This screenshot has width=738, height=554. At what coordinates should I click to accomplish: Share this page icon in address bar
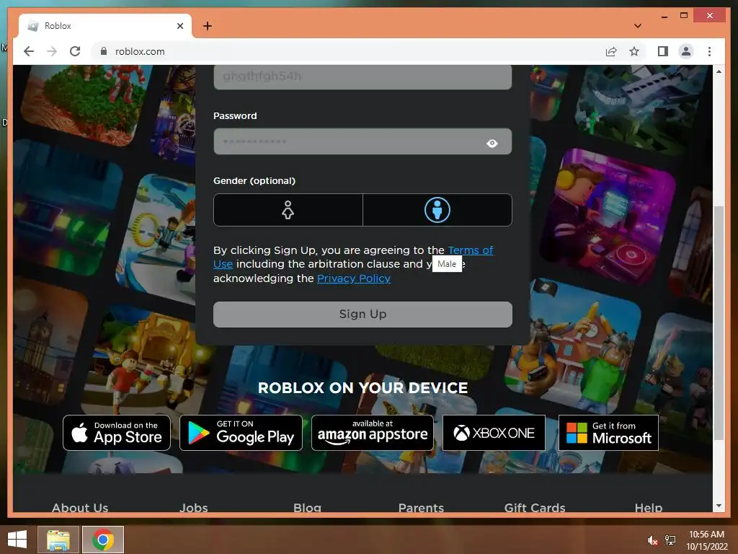click(x=611, y=51)
